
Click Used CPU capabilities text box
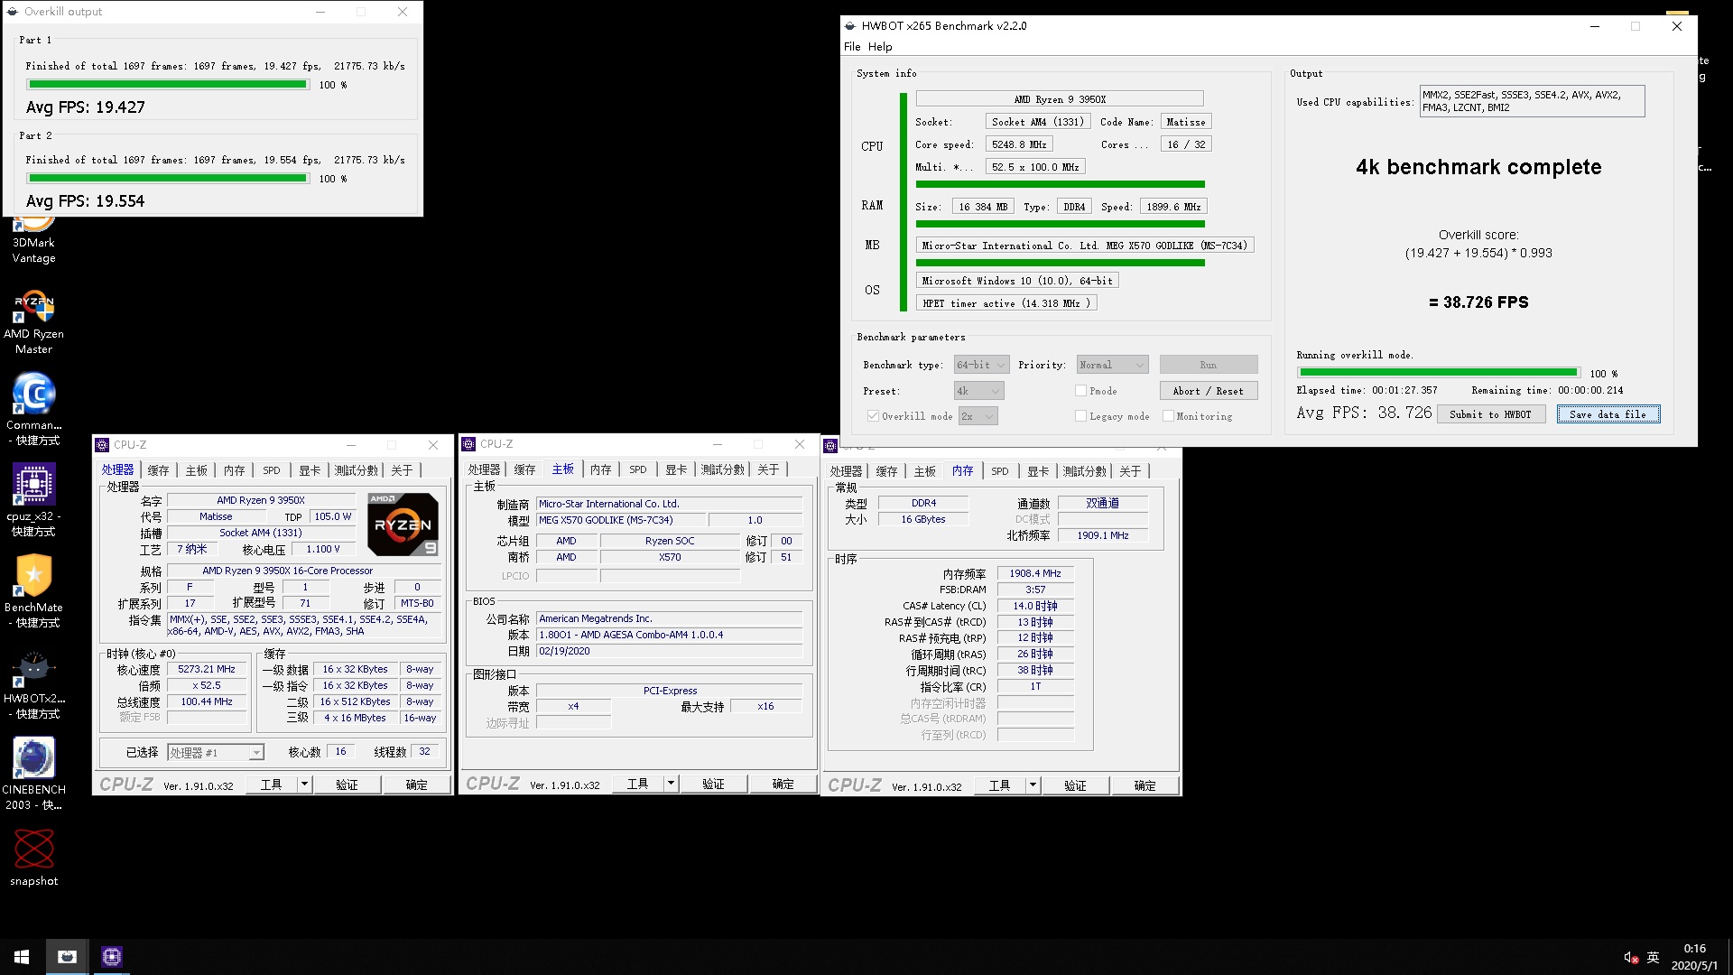tap(1532, 101)
